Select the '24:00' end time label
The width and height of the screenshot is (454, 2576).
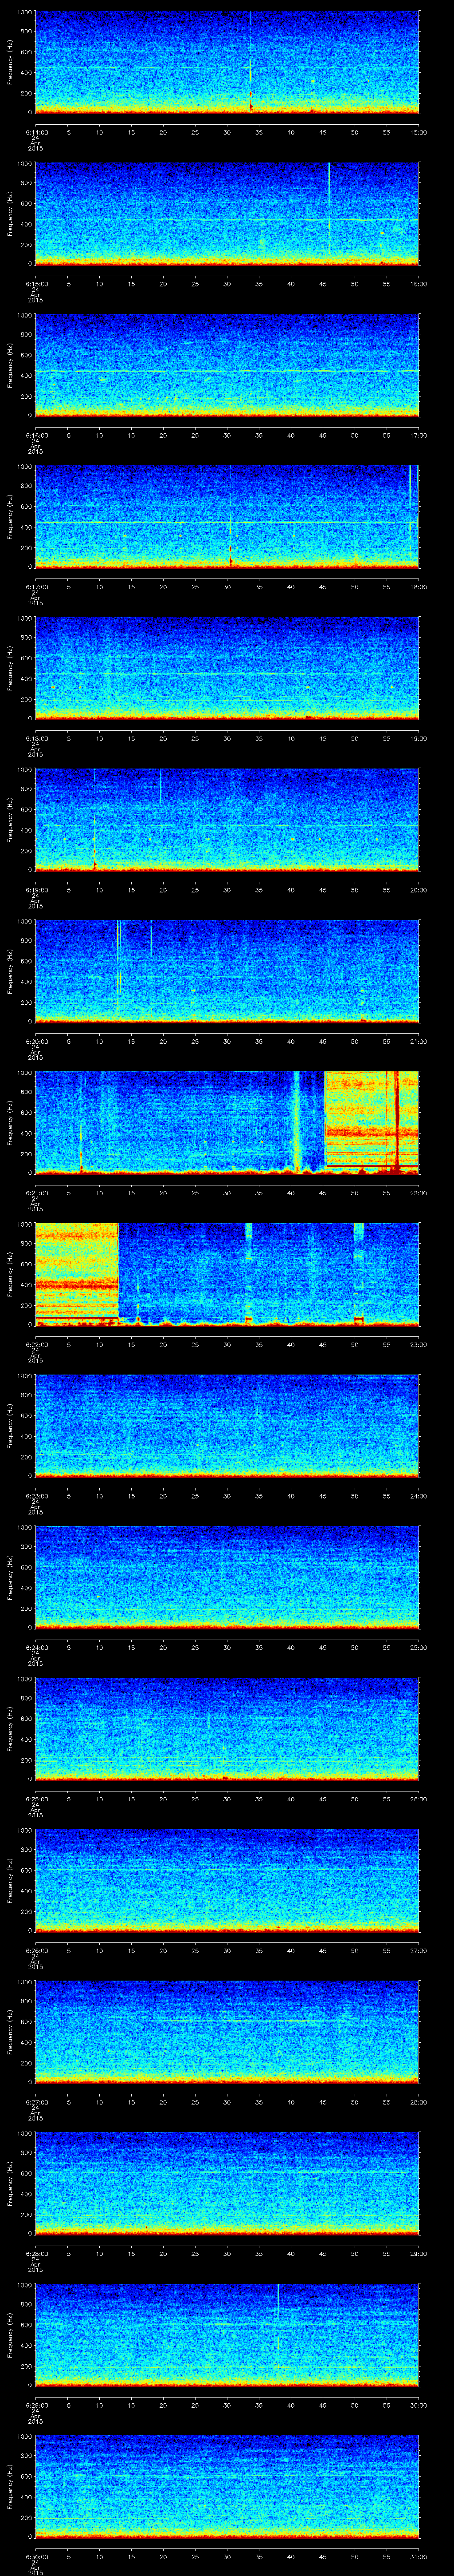418,1496
